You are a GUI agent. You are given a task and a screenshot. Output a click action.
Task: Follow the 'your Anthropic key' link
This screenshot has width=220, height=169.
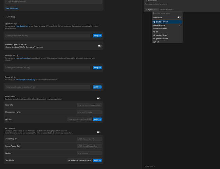23,58
